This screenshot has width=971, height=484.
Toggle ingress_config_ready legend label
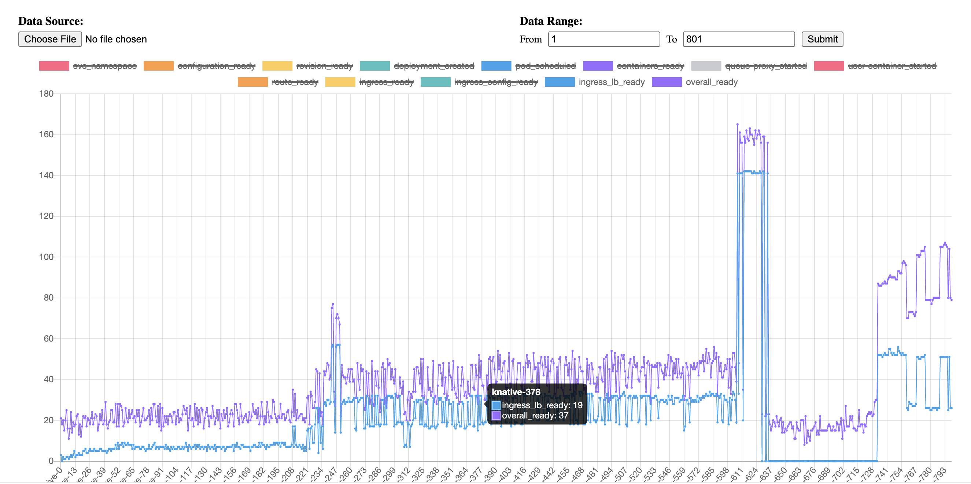coord(496,82)
